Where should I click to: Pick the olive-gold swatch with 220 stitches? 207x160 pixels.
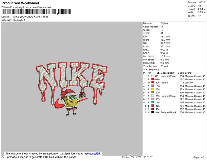152,92
